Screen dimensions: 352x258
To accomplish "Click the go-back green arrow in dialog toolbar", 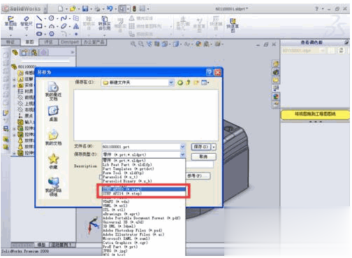I will [180, 83].
